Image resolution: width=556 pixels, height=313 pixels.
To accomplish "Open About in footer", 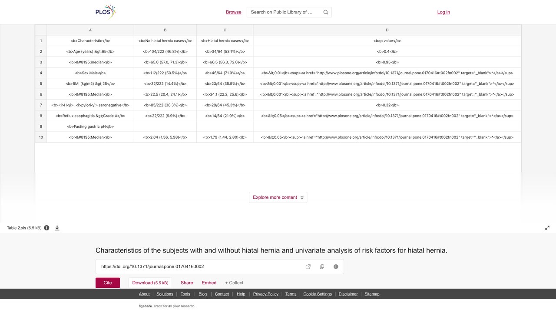I will (144, 294).
